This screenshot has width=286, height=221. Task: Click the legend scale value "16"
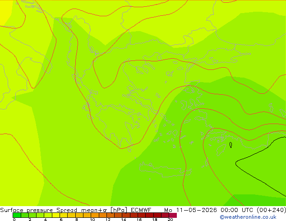coord(139,220)
